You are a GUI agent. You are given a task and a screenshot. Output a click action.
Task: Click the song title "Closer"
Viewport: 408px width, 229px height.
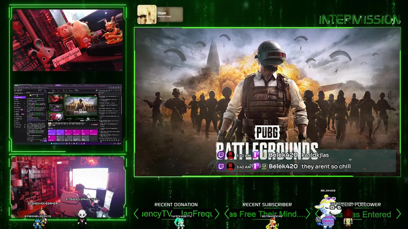(162, 13)
